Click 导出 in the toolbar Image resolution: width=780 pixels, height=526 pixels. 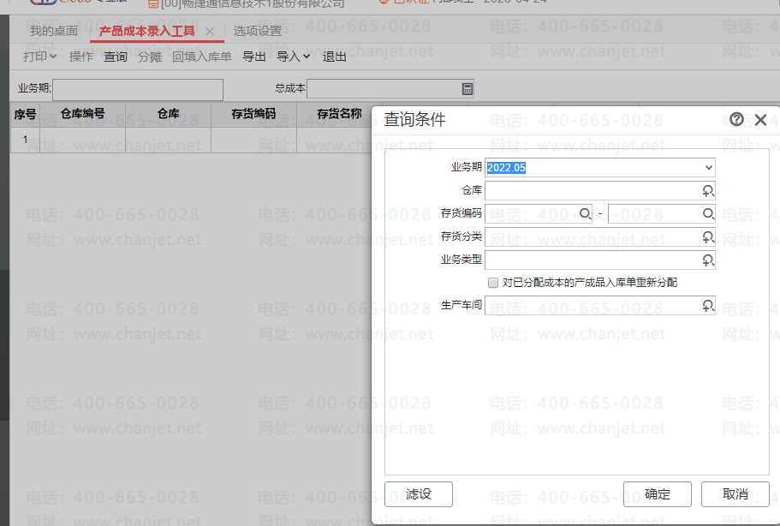(253, 57)
